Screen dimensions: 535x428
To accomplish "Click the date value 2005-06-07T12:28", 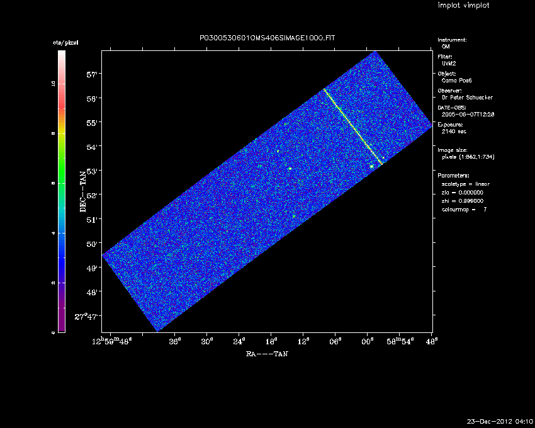I will point(468,115).
